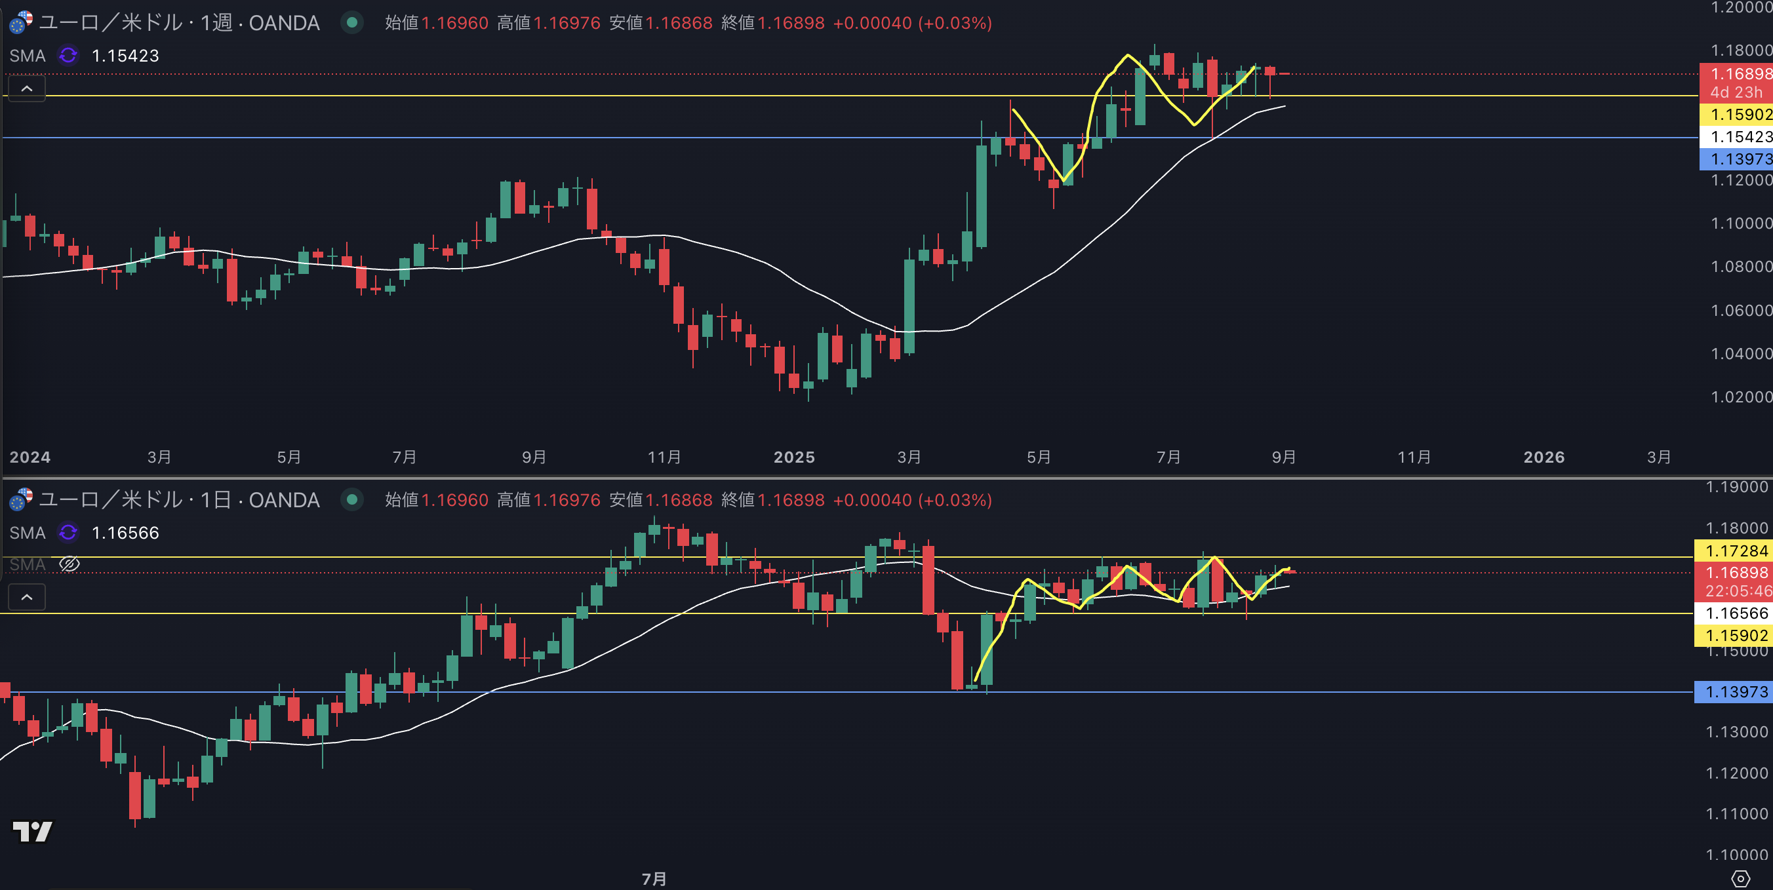Click the yellow 1.15902 price label in daily chart

pos(1734,635)
